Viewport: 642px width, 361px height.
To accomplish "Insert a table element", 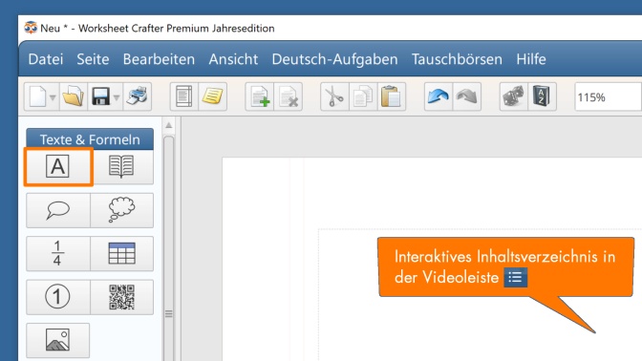I will 121,254.
